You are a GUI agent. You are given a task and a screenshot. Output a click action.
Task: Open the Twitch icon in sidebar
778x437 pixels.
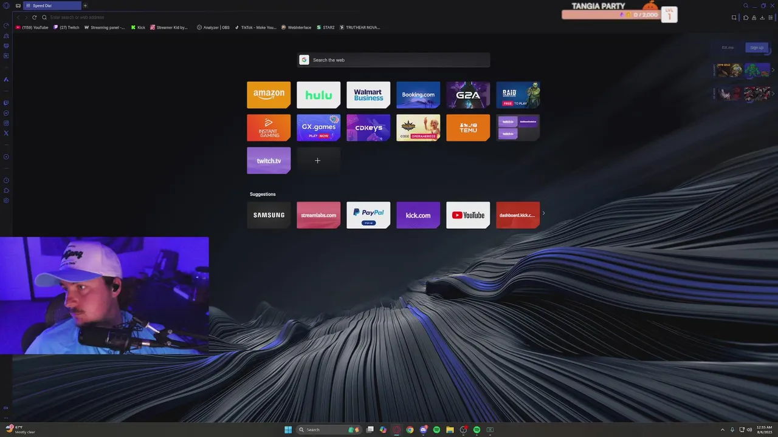coord(6,103)
